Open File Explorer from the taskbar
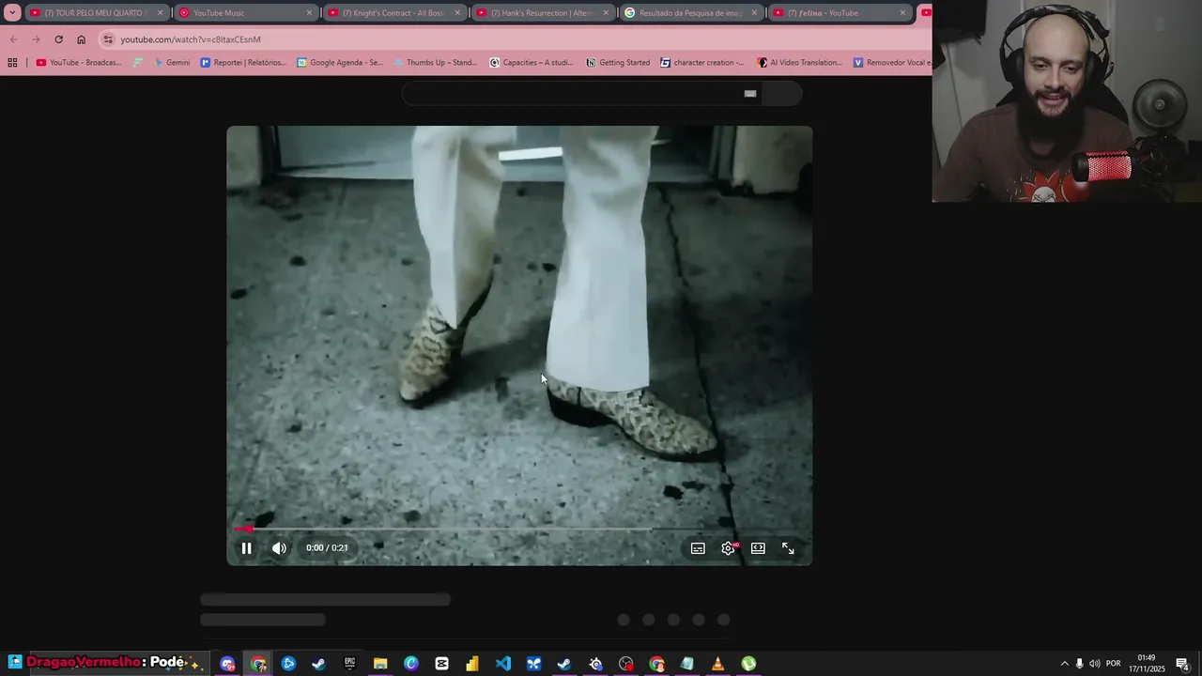 pyautogui.click(x=380, y=664)
